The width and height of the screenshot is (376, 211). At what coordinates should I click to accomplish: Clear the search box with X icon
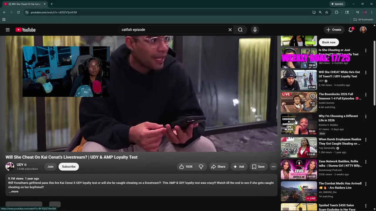coord(230,30)
